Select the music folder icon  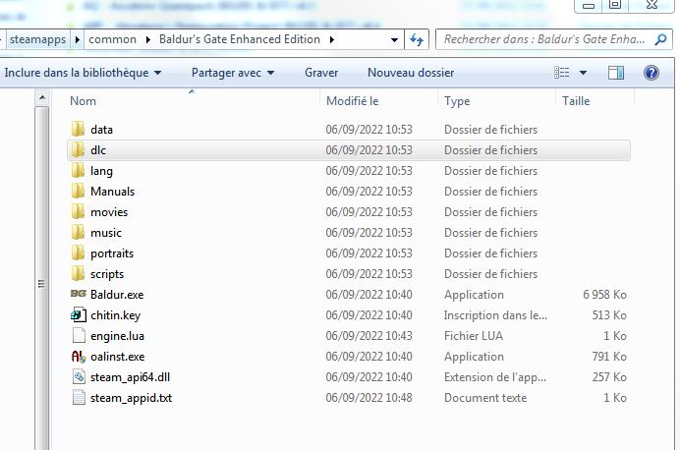pyautogui.click(x=78, y=233)
